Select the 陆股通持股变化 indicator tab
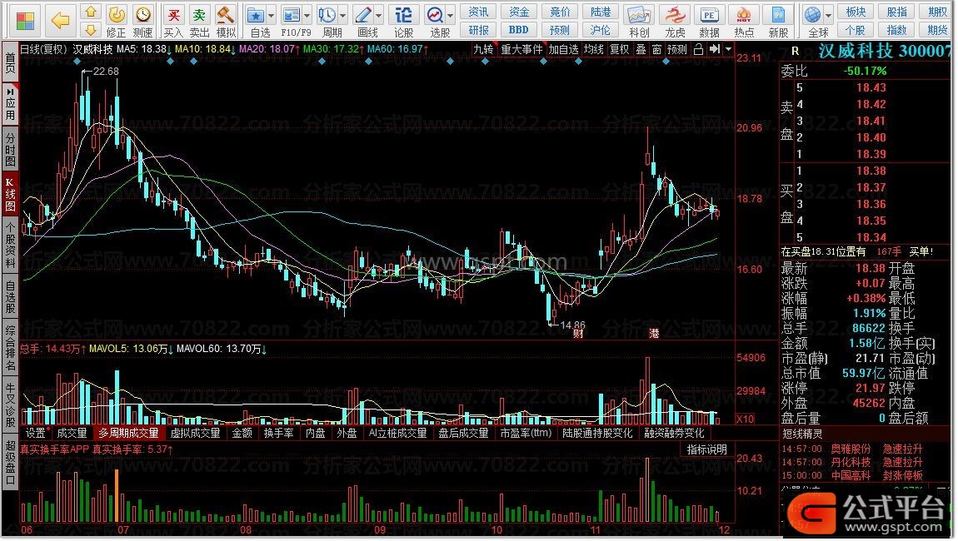Viewport: 958px width, 541px height. coord(597,433)
